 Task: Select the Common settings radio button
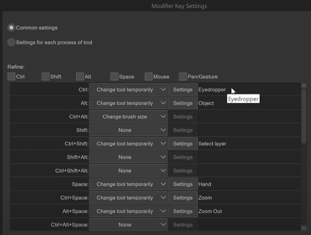click(11, 28)
